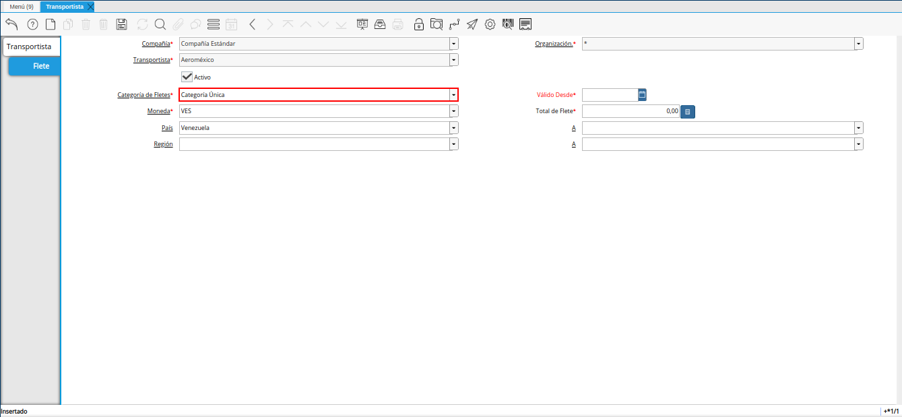The image size is (902, 417).
Task: Click the Categoría de Fletes label link
Action: (143, 95)
